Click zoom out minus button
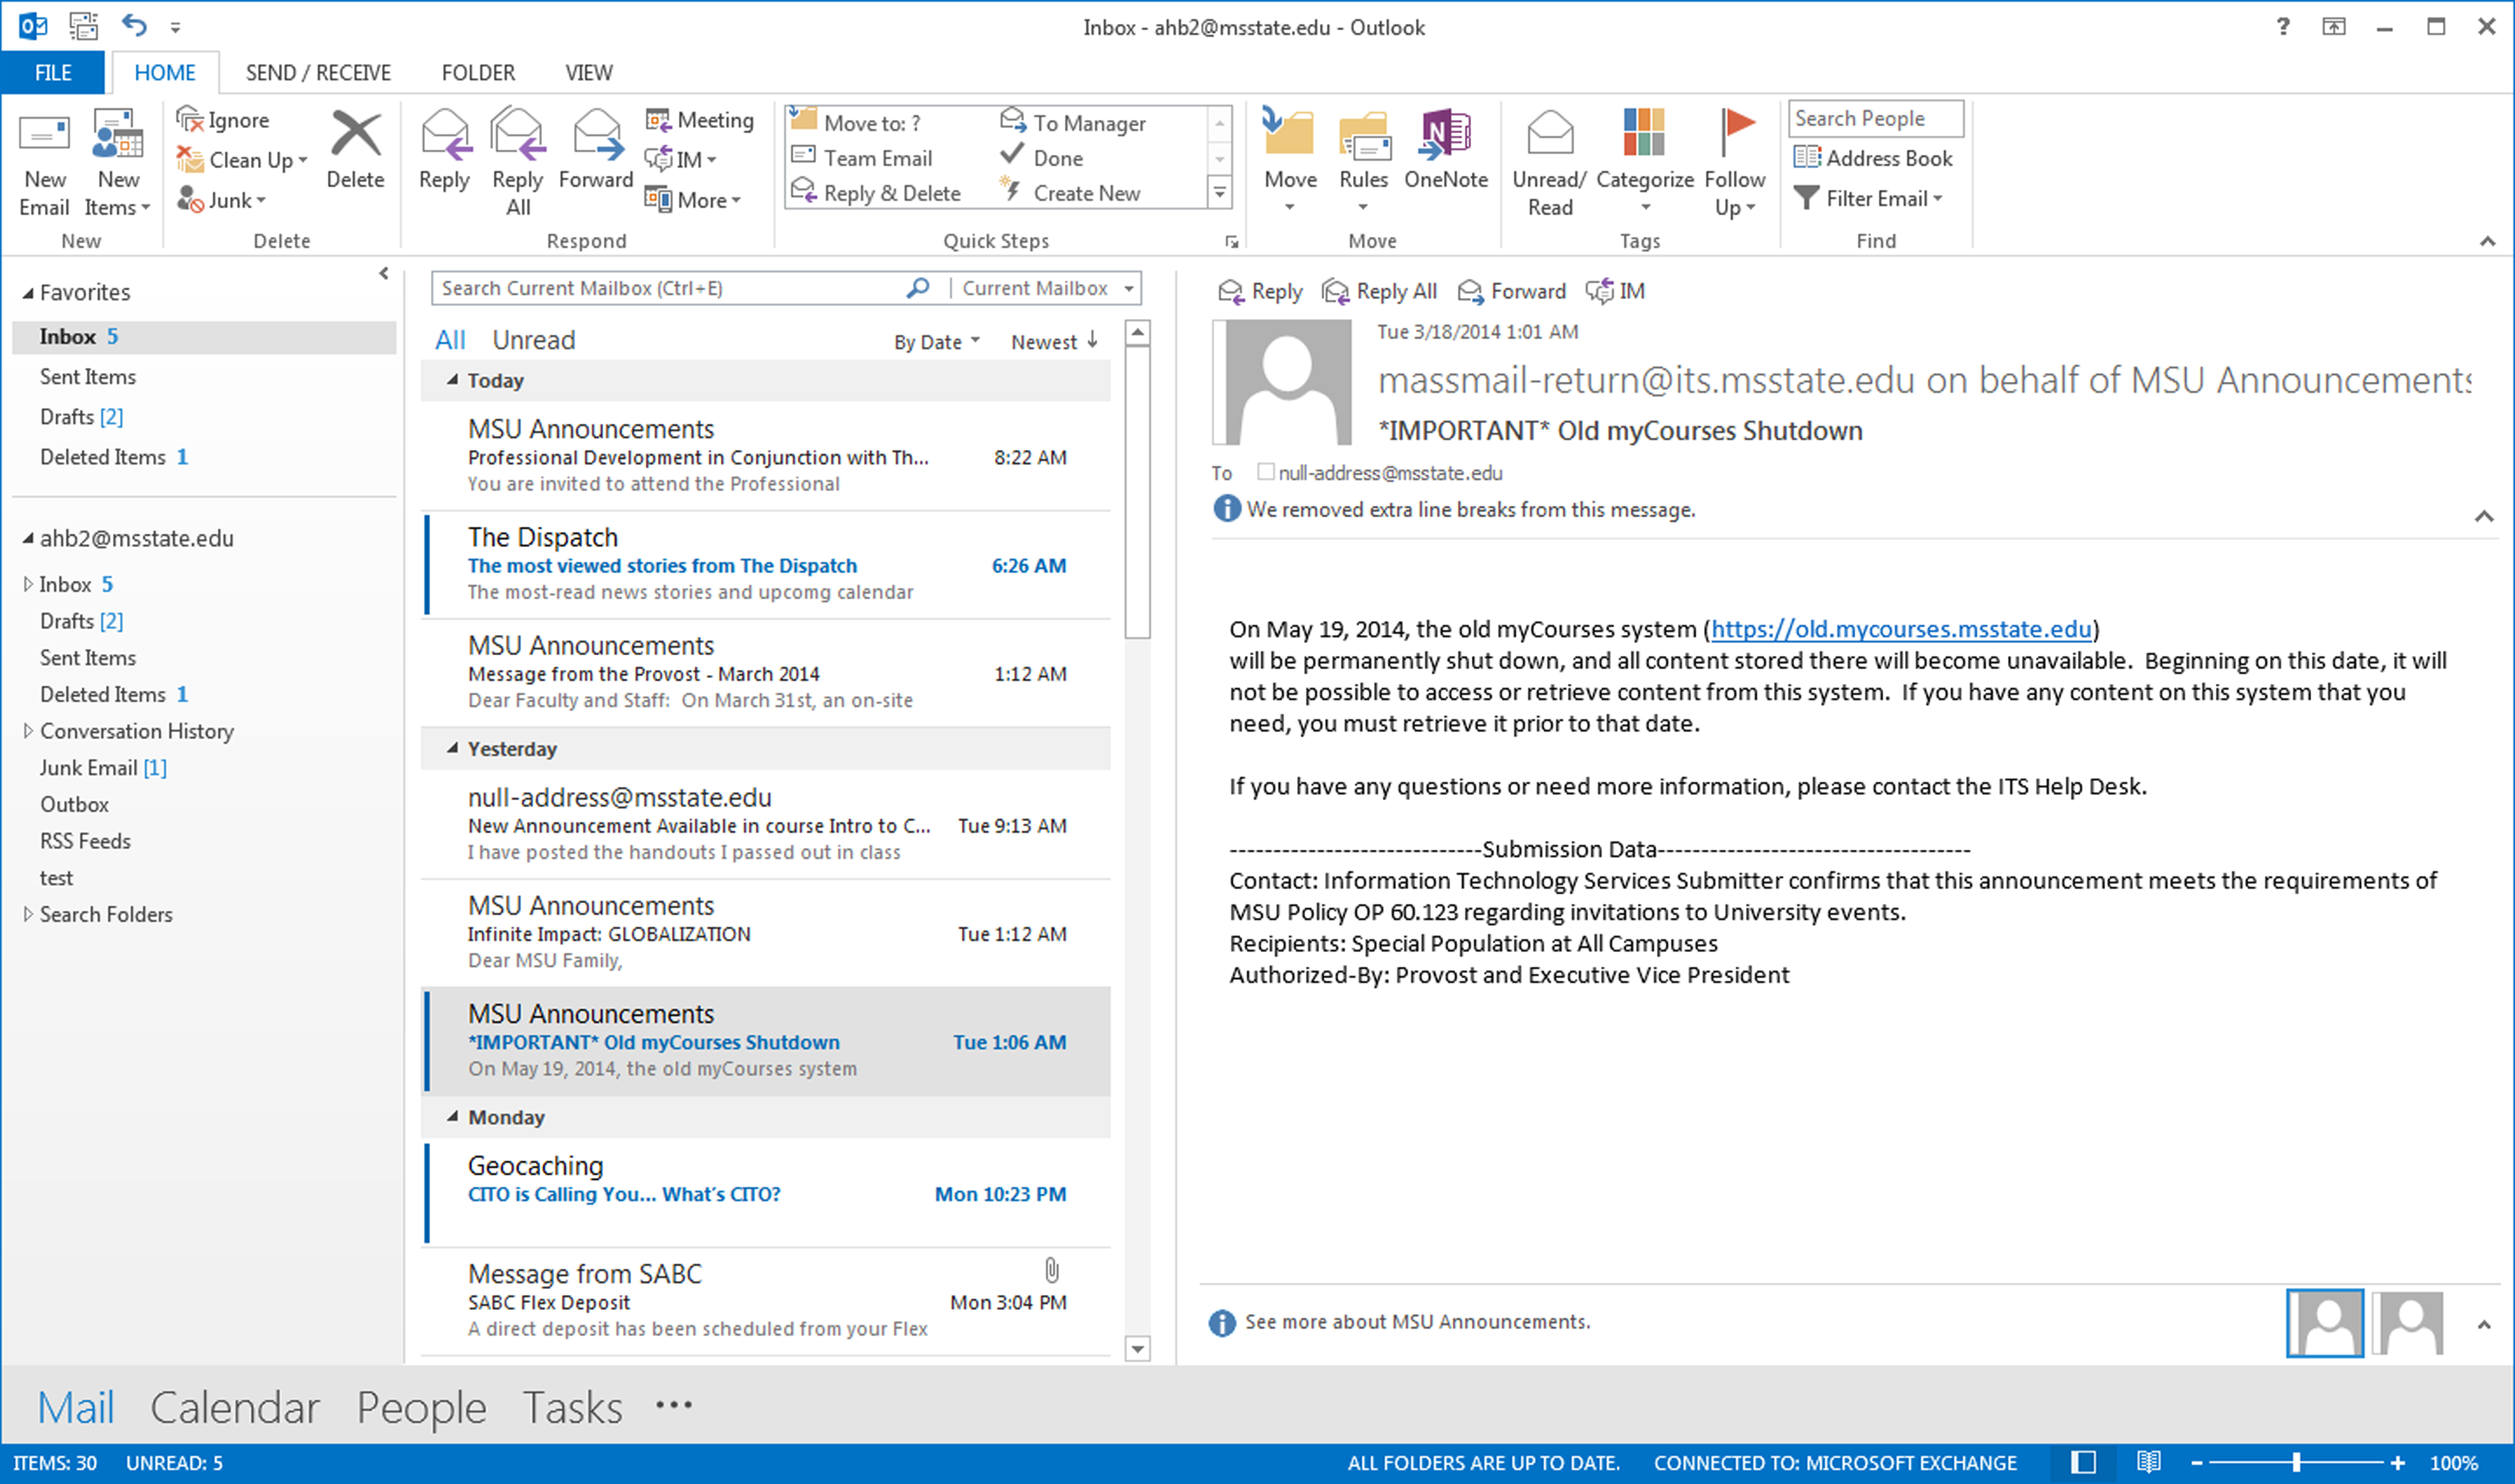The width and height of the screenshot is (2515, 1484). pos(2197,1462)
